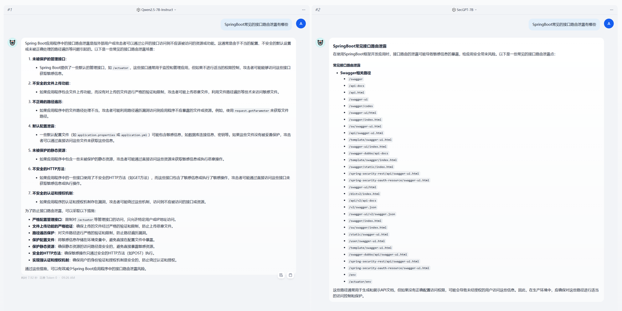Click the /swagger-ui/v2/swagger.json code path
The image size is (622, 311).
pyautogui.click(x=372, y=214)
